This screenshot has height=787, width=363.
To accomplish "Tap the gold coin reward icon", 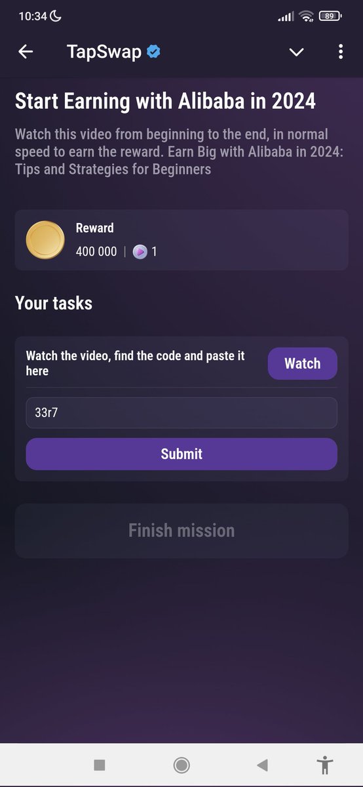I will 45,240.
